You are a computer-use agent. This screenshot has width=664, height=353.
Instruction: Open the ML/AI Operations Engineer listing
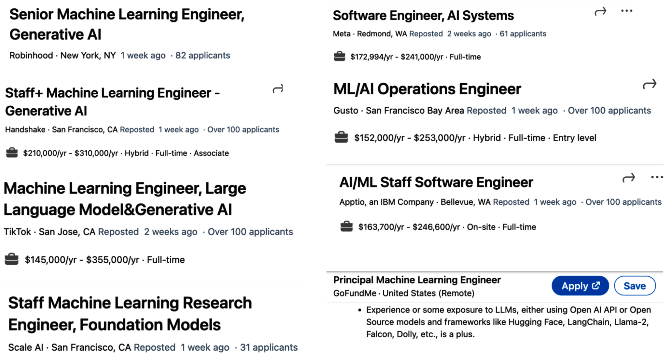tap(427, 88)
